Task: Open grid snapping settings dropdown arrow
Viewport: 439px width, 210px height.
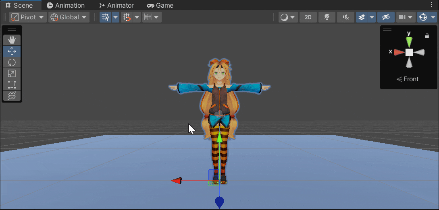Action: [137, 17]
